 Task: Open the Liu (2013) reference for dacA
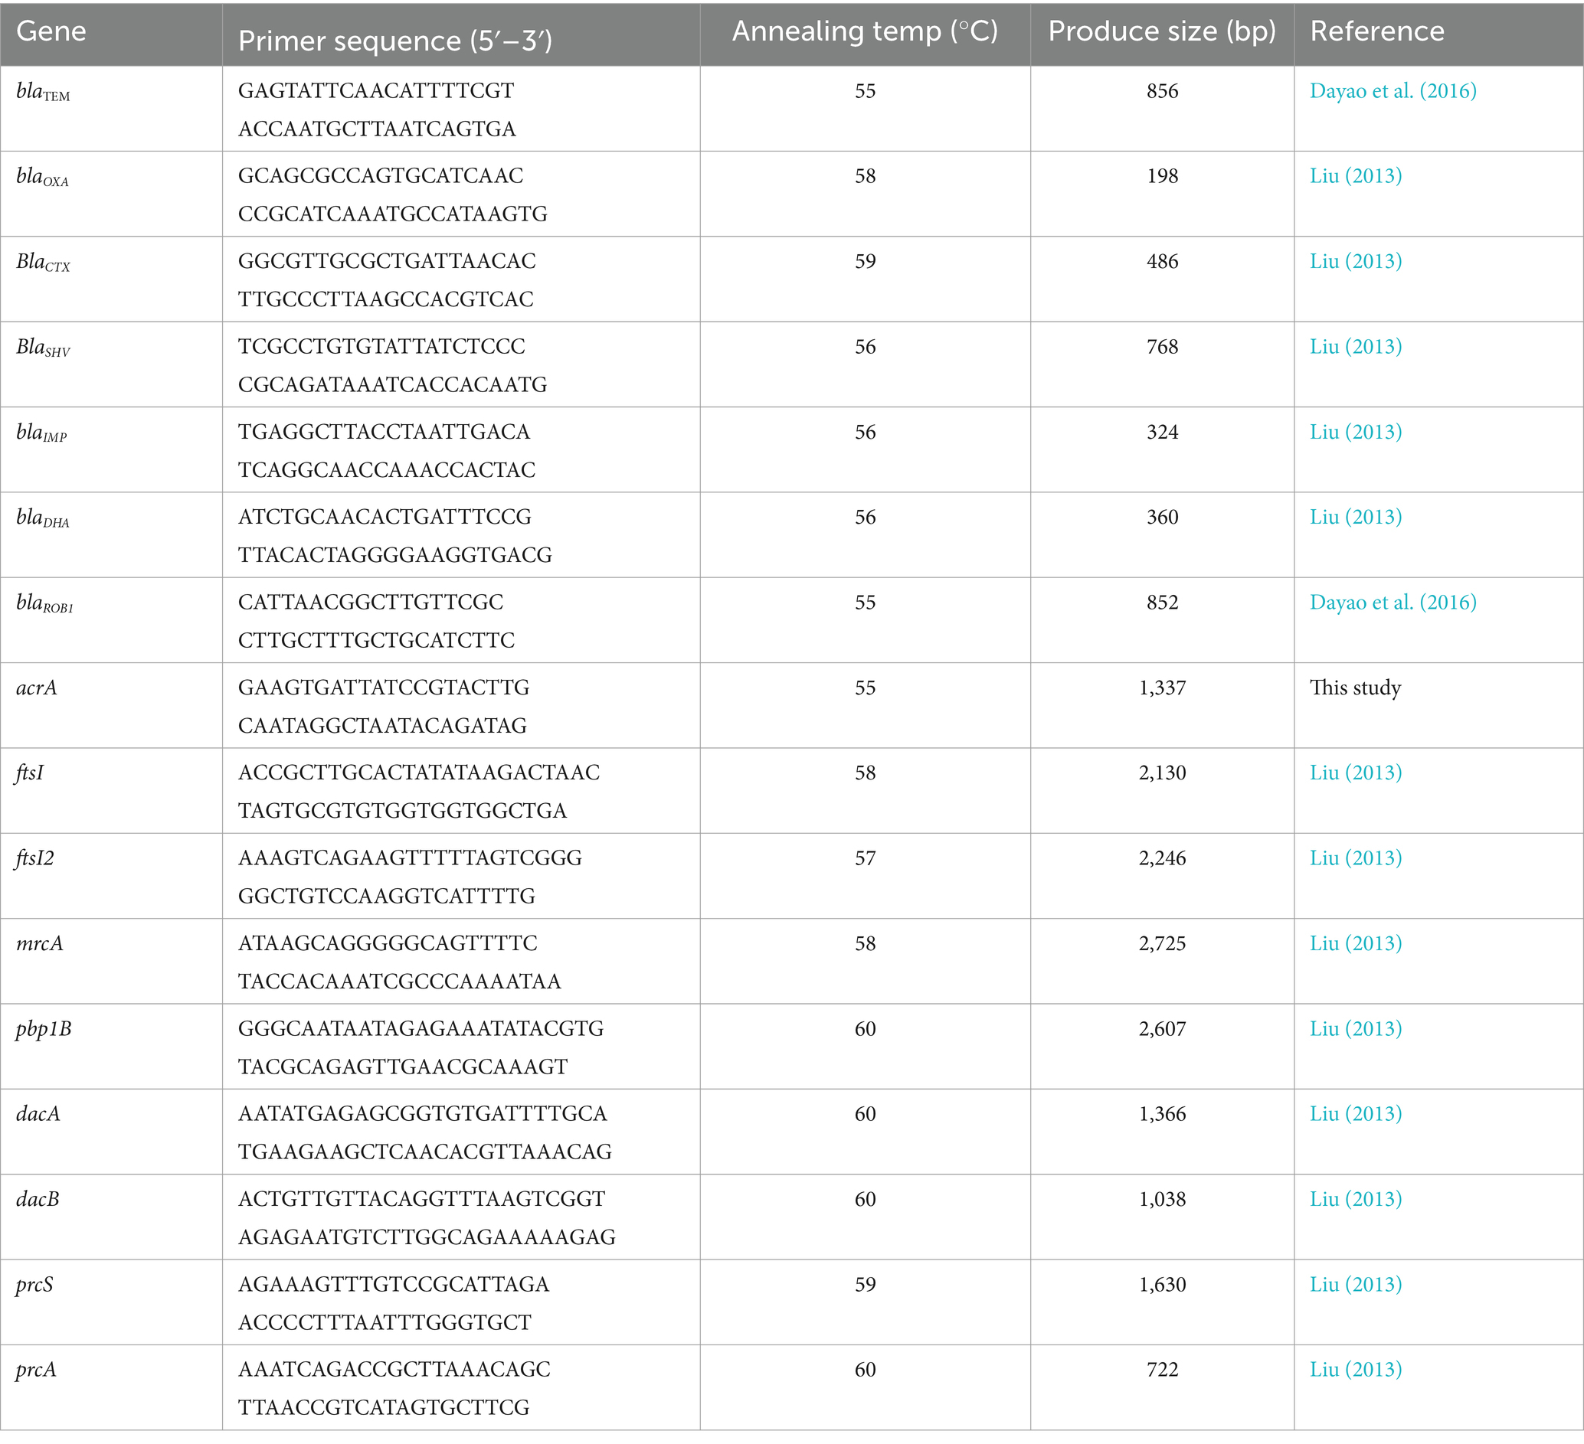[x=1355, y=1115]
